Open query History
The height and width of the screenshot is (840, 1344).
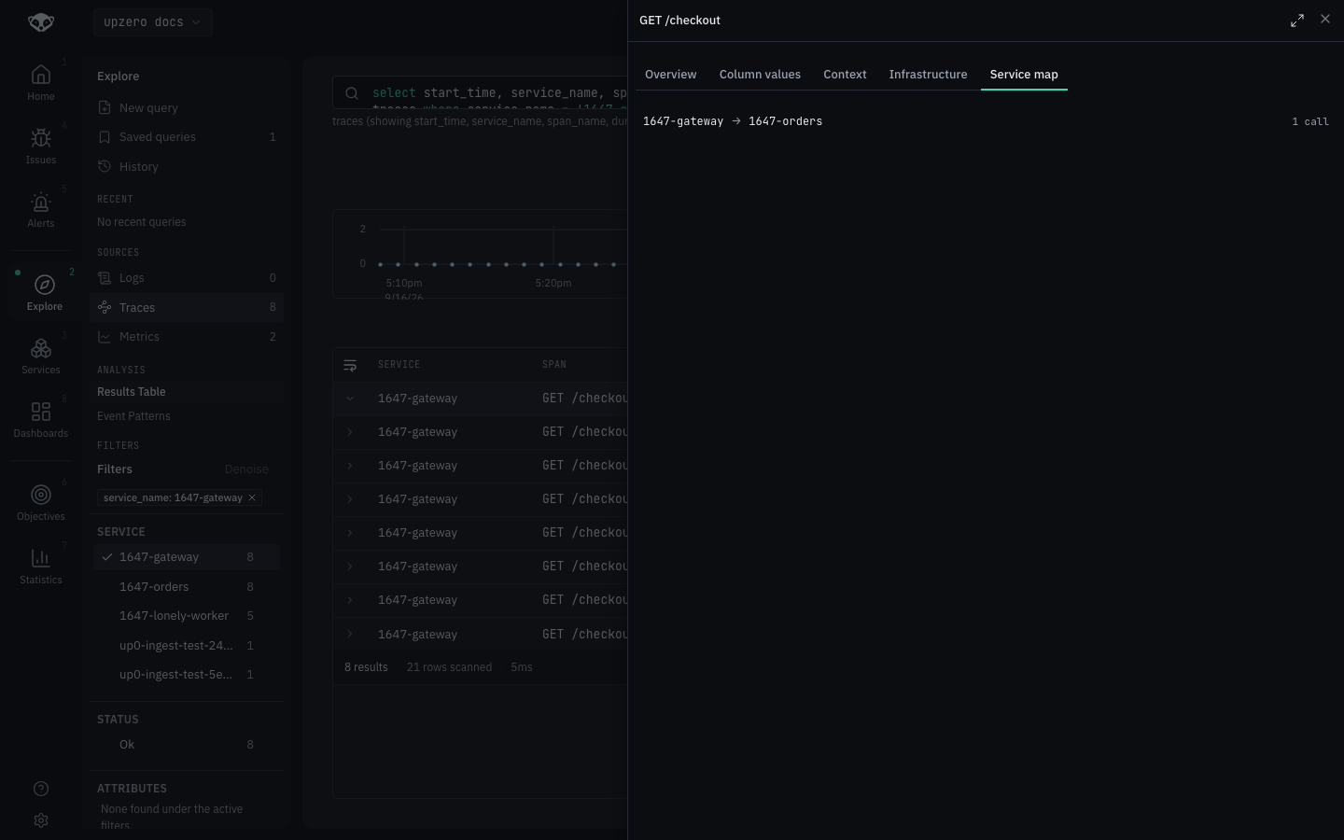click(x=187, y=167)
